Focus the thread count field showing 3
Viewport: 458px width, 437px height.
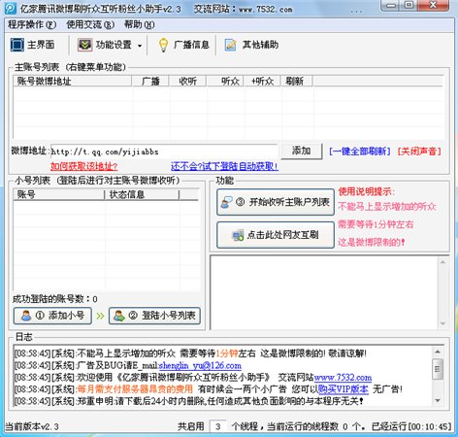[218, 426]
